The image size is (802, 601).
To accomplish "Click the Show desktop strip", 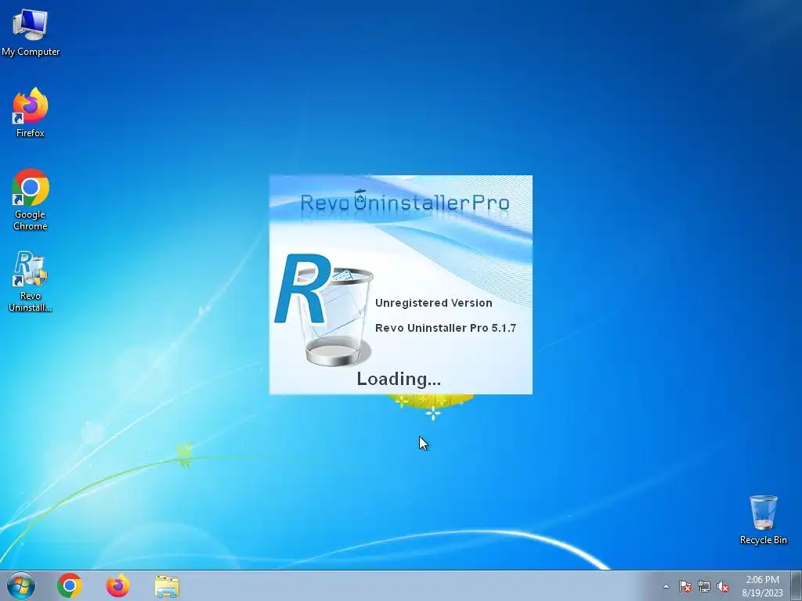I will pyautogui.click(x=796, y=585).
